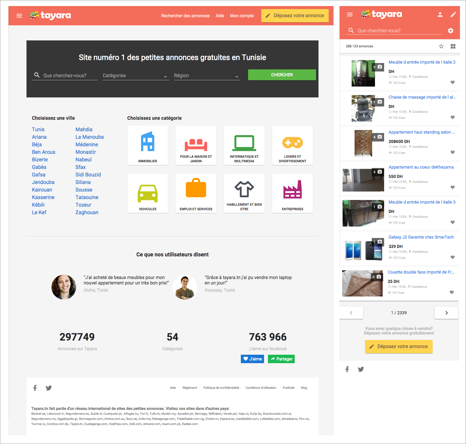Click the settings gear in mobile search bar

(x=450, y=31)
